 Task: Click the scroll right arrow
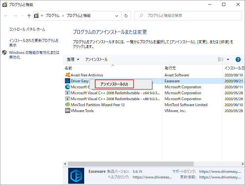tap(242, 164)
